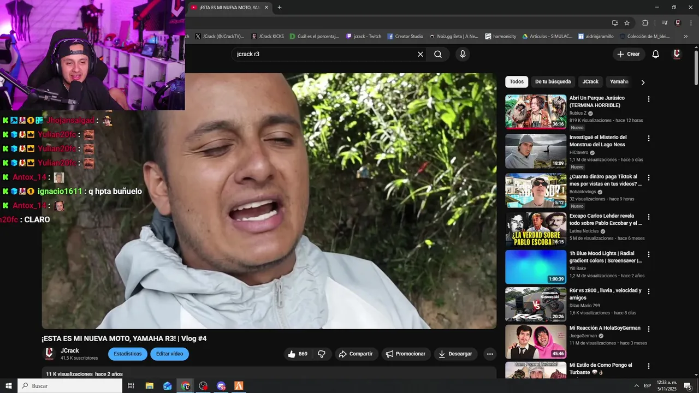Image resolution: width=699 pixels, height=393 pixels.
Task: Open options for Turbante video
Action: (649, 366)
